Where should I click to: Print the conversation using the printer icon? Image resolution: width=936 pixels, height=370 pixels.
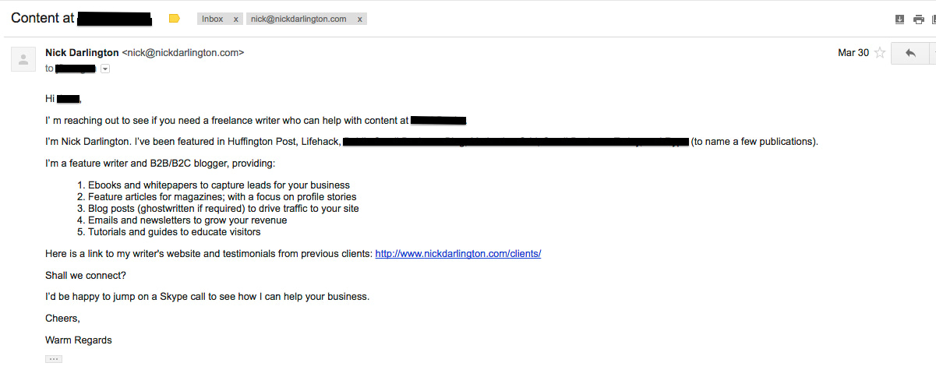[x=918, y=19]
